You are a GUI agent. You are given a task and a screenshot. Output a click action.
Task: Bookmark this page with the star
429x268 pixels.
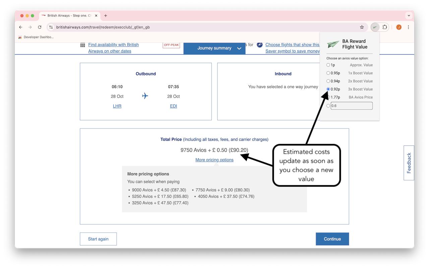coord(362,27)
